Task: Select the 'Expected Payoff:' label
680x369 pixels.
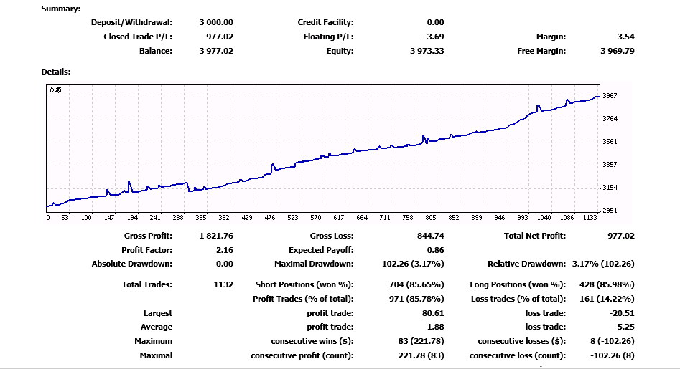Action: click(321, 251)
